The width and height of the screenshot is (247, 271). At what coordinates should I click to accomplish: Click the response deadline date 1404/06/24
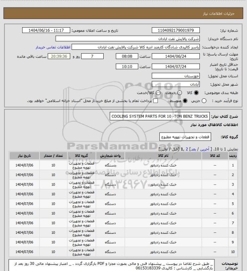[176, 56]
